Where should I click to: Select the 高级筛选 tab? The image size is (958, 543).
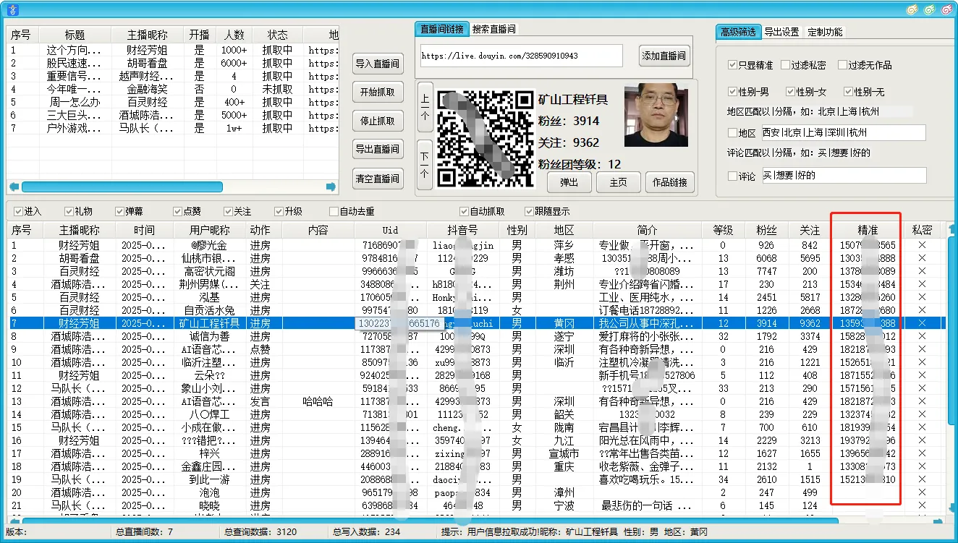click(x=739, y=32)
